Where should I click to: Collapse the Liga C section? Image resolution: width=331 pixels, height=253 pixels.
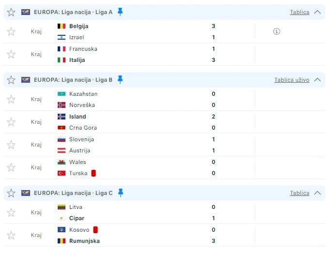tap(317, 193)
